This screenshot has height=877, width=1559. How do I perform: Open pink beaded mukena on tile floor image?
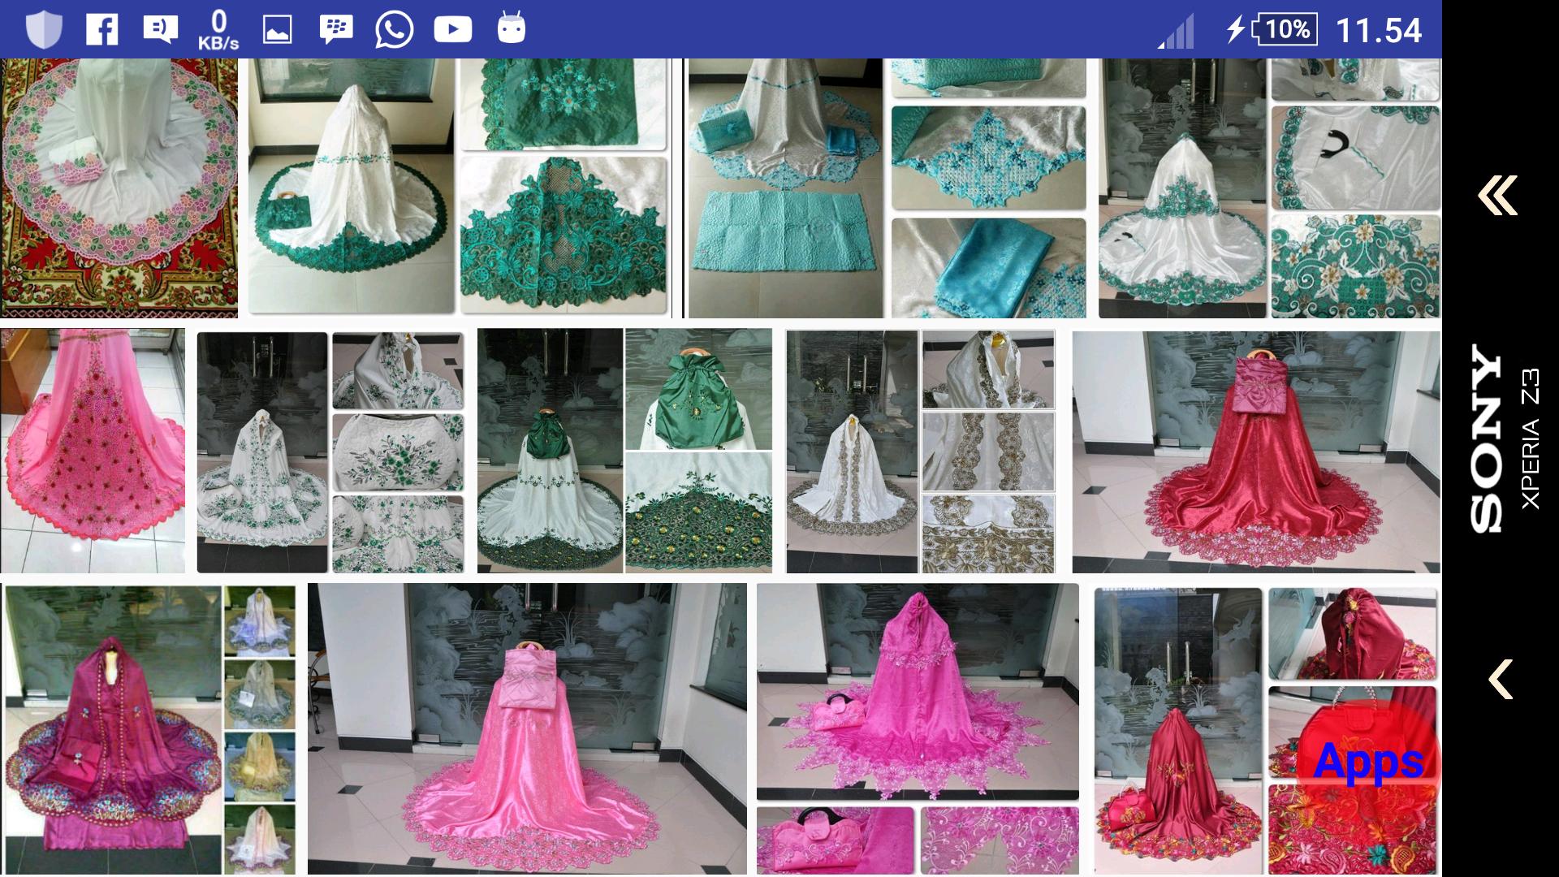point(93,451)
